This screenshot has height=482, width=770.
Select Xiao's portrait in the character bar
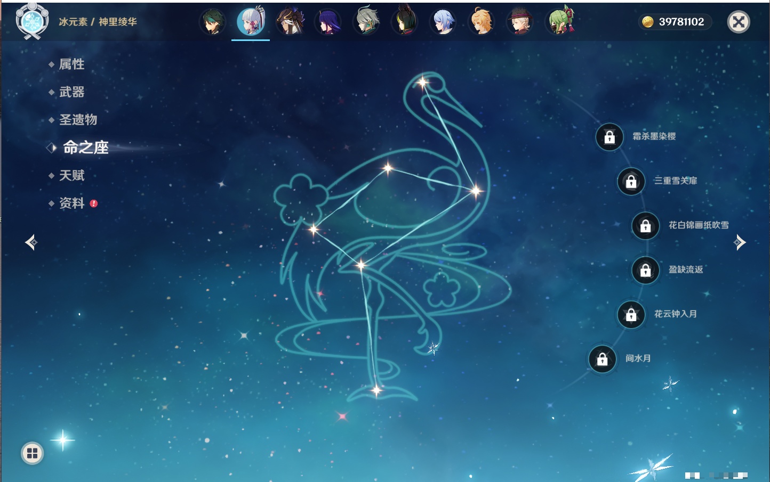click(212, 22)
